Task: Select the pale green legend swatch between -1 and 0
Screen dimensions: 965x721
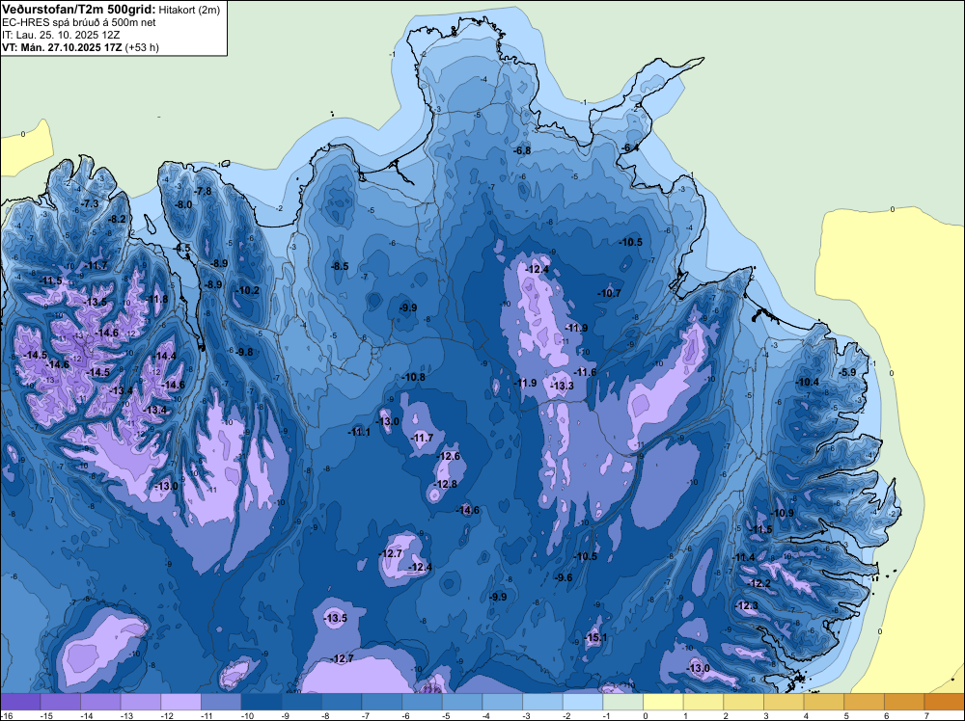Action: (x=622, y=702)
